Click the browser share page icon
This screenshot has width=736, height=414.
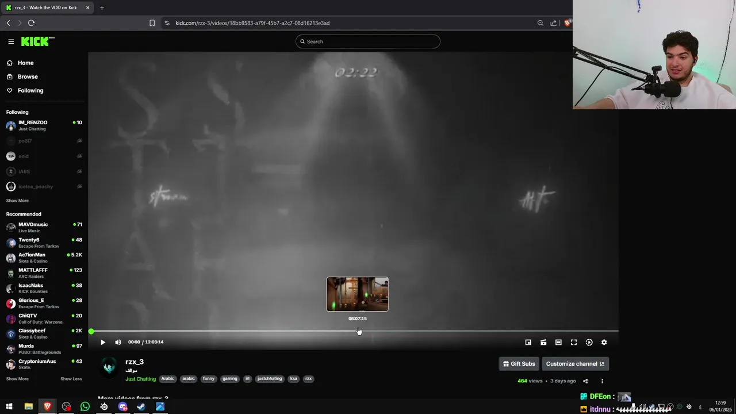coord(553,23)
